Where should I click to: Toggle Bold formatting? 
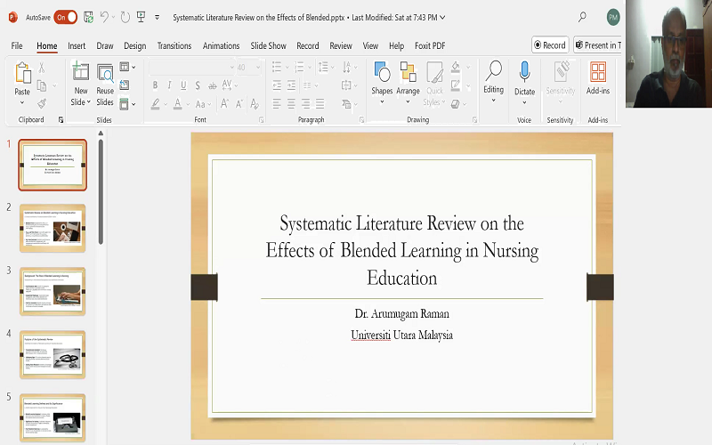(156, 85)
